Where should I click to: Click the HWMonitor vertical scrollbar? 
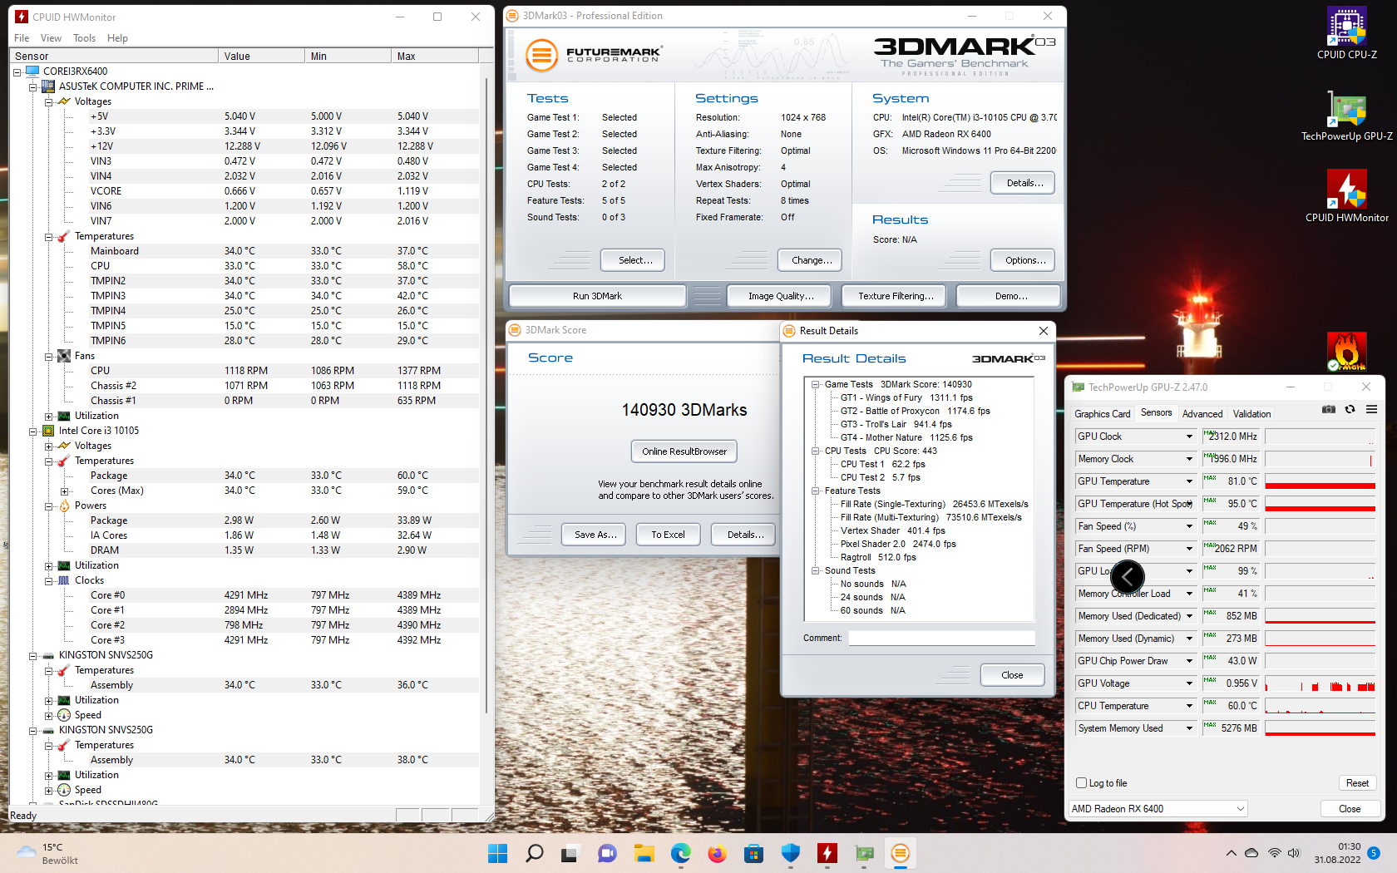pos(486,396)
